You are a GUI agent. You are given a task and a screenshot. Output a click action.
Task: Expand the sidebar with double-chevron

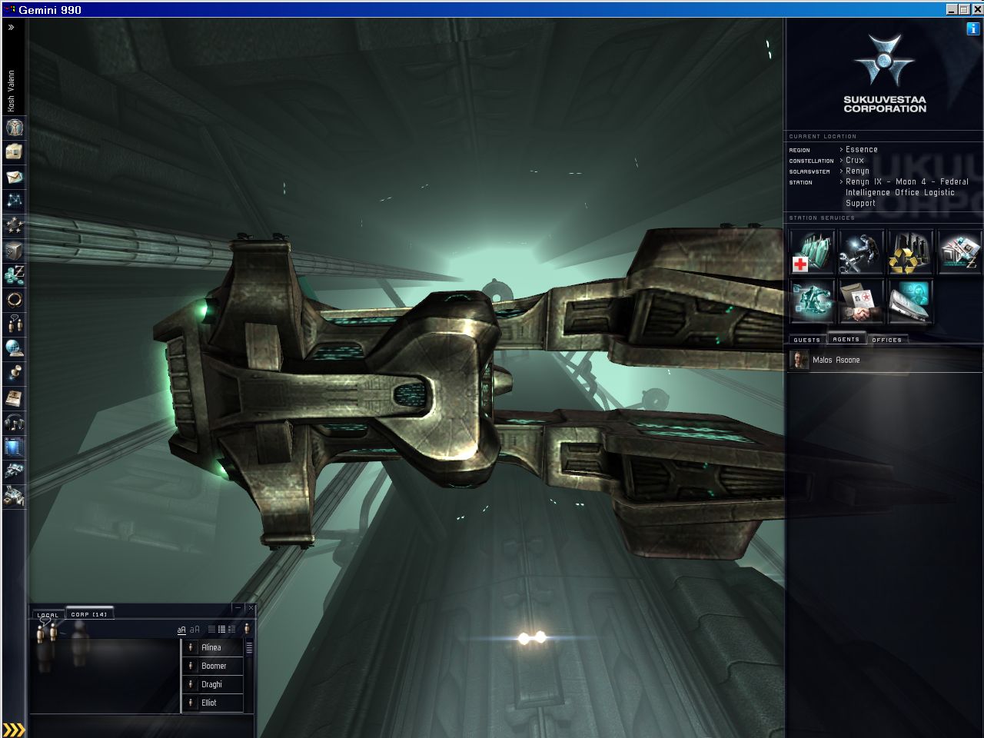12,28
